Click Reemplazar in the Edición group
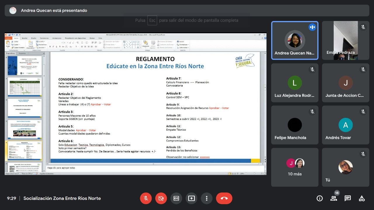The height and width of the screenshot is (210, 374). 183,45
